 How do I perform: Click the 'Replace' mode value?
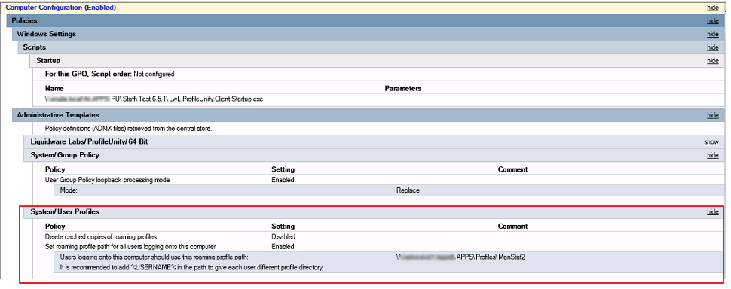click(x=408, y=190)
